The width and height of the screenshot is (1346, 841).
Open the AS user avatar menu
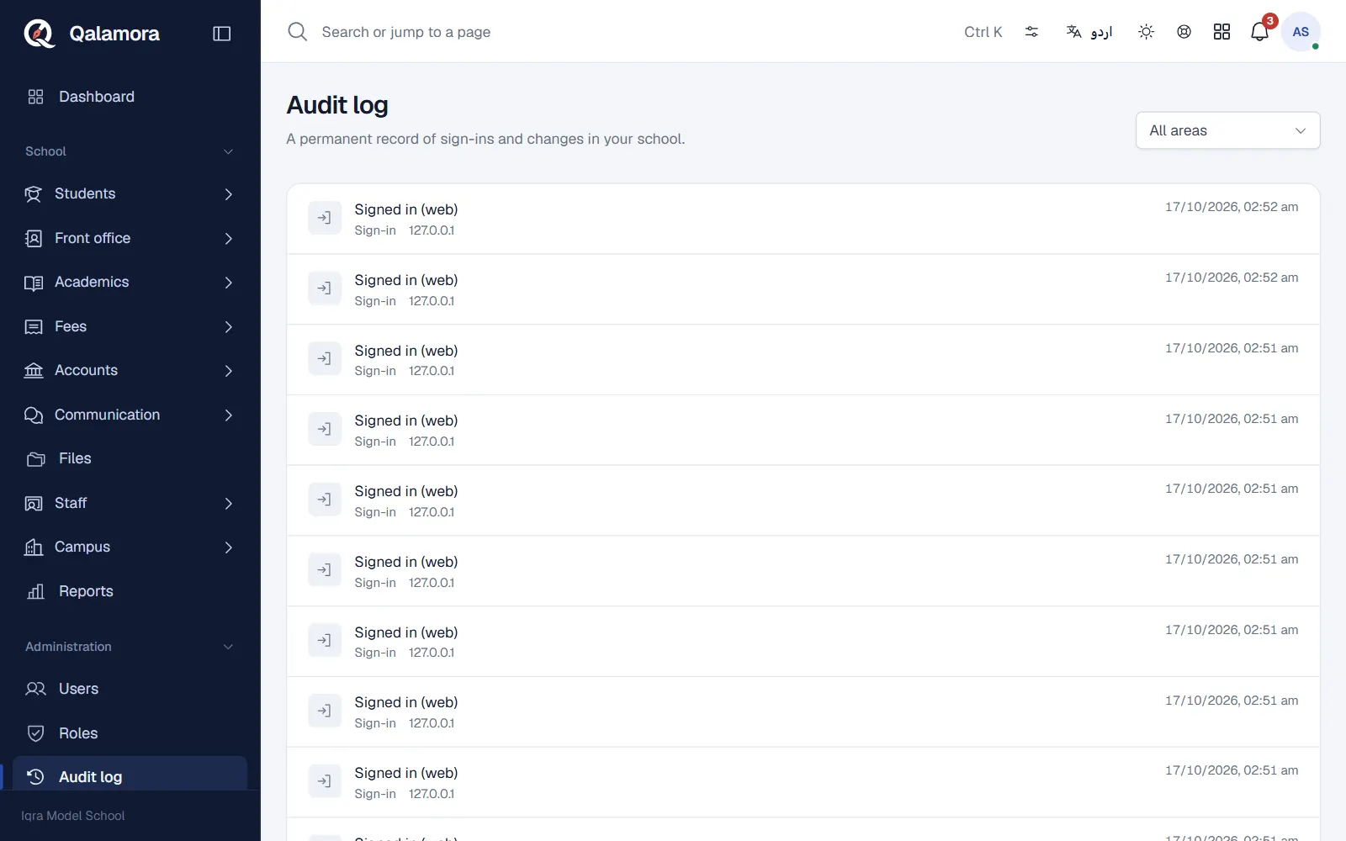pos(1301,32)
